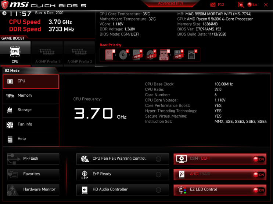Click the MSI dragon shield logo
The height and width of the screenshot is (204, 273).
pos(5,5)
